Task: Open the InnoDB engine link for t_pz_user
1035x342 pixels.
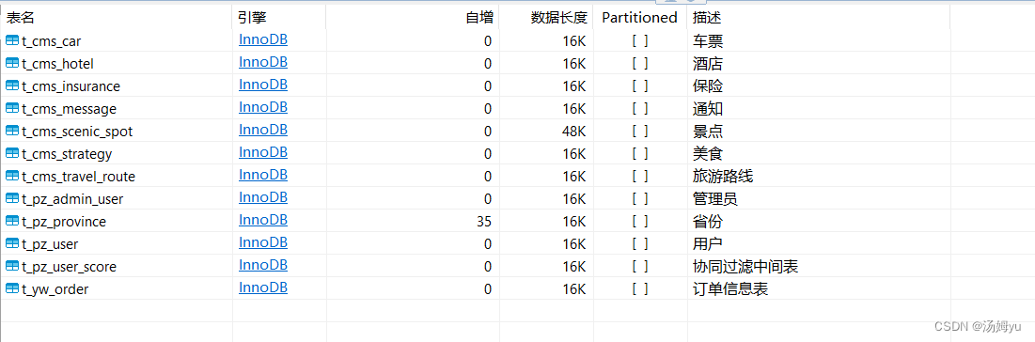Action: [263, 243]
